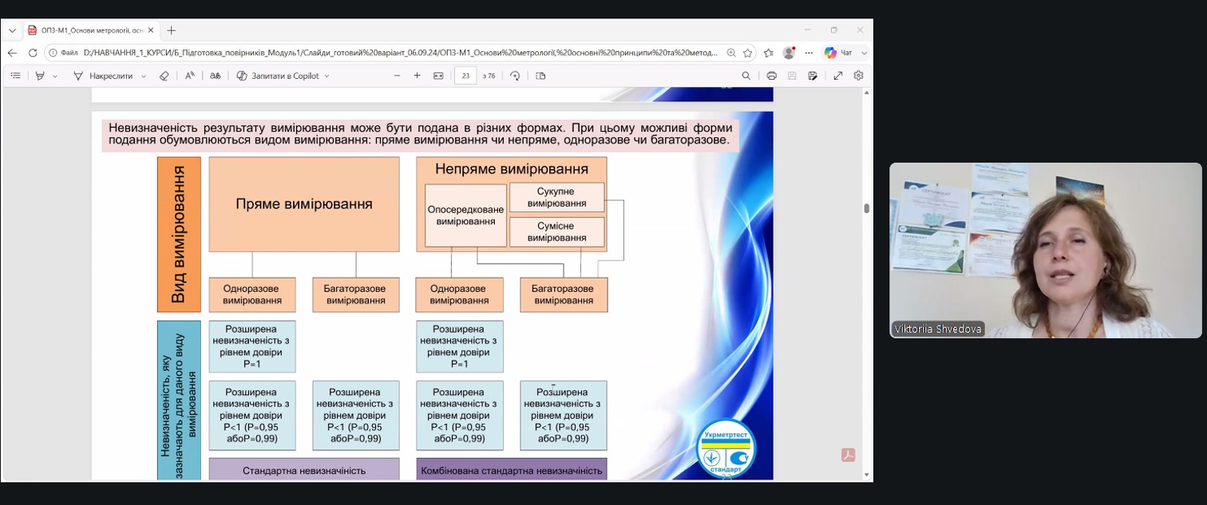Go back in the browser
This screenshot has height=505, width=1207.
(x=12, y=53)
